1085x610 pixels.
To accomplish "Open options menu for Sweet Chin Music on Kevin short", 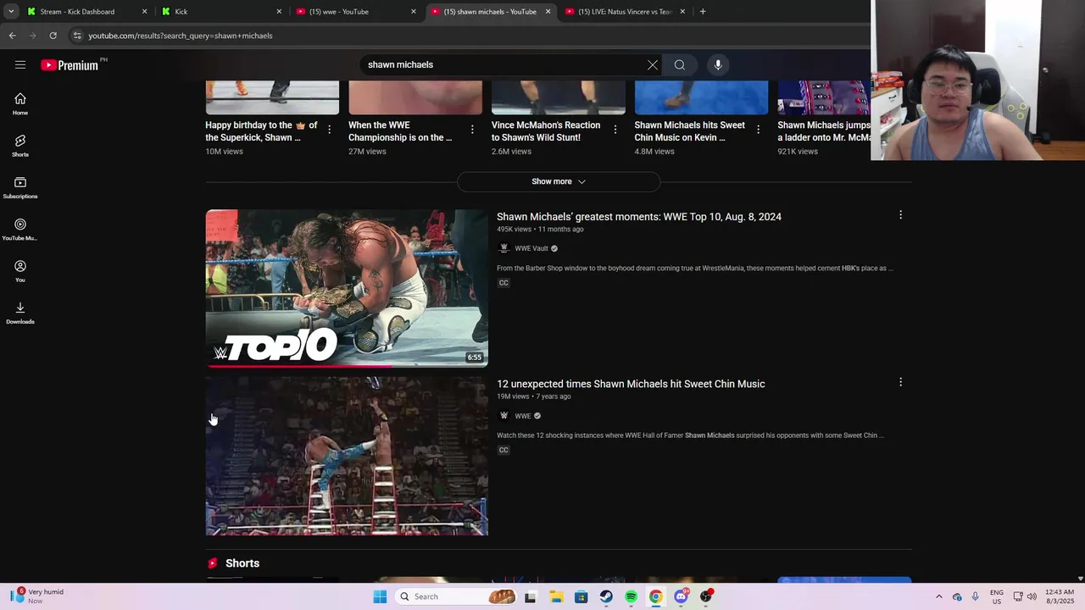I will point(759,130).
